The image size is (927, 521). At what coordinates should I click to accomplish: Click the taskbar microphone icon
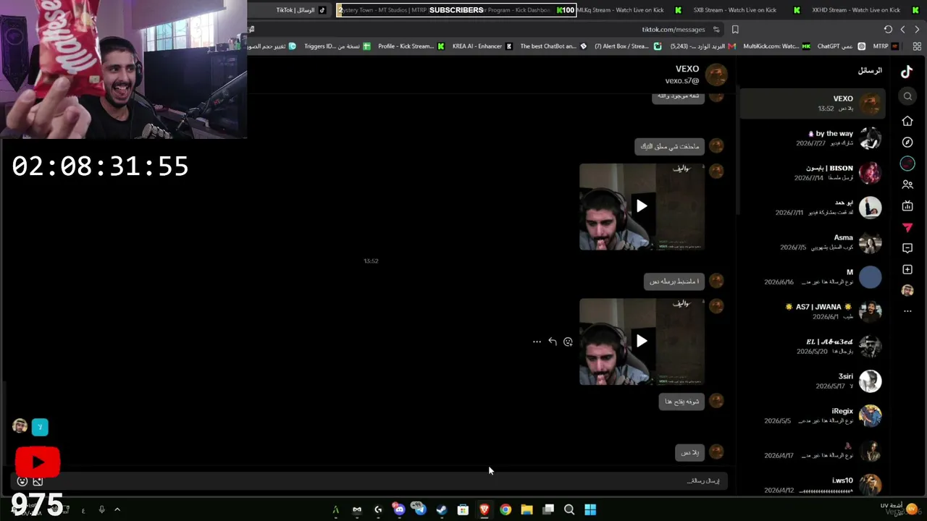pos(101,509)
